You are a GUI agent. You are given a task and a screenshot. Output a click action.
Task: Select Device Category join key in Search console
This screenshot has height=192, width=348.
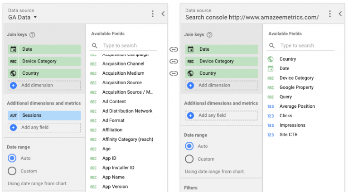coord(222,61)
